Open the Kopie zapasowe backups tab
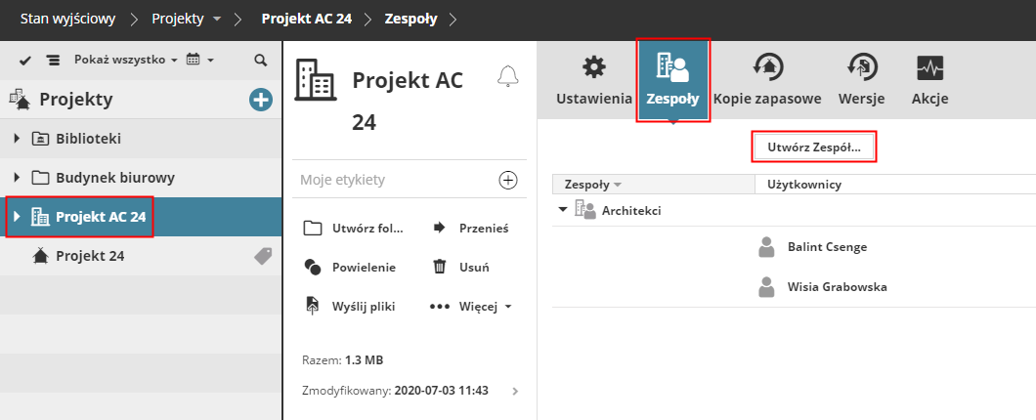The image size is (1036, 420). 766,79
